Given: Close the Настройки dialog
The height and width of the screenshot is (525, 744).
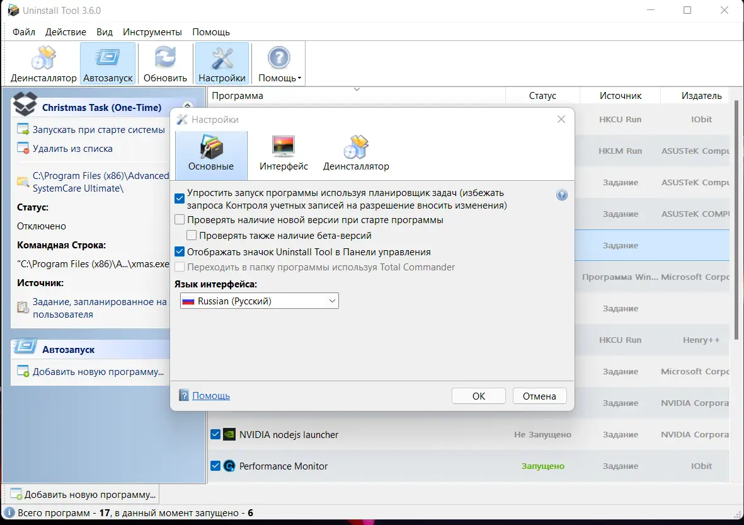Looking at the screenshot, I should [561, 119].
